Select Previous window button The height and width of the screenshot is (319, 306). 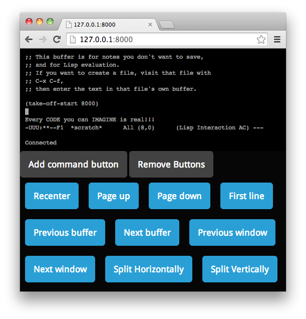(232, 233)
